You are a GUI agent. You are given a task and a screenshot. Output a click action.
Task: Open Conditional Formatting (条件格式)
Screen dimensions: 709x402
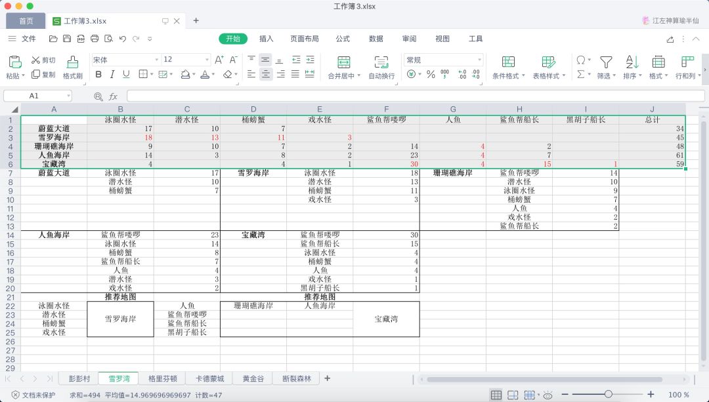coord(508,68)
